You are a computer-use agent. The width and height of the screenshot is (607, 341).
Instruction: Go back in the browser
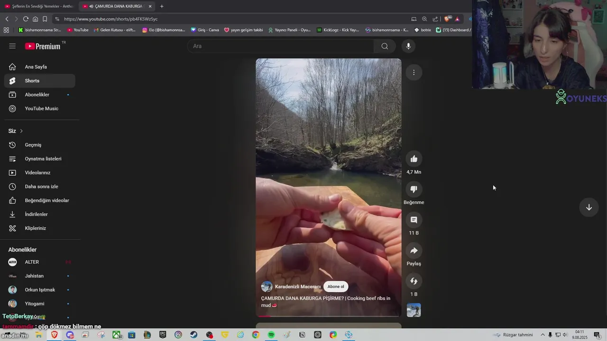pyautogui.click(x=7, y=19)
